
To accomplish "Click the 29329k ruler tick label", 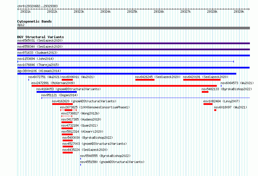I will pos(239,12).
